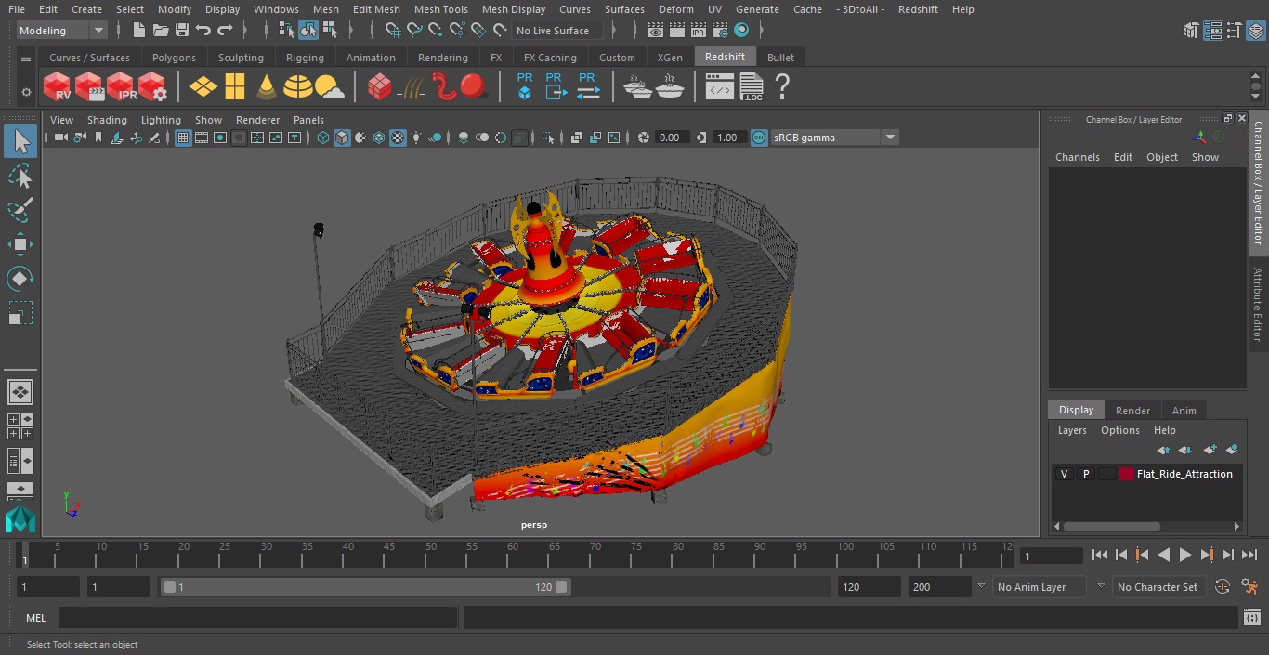Create Redshift area light square icon

(235, 86)
